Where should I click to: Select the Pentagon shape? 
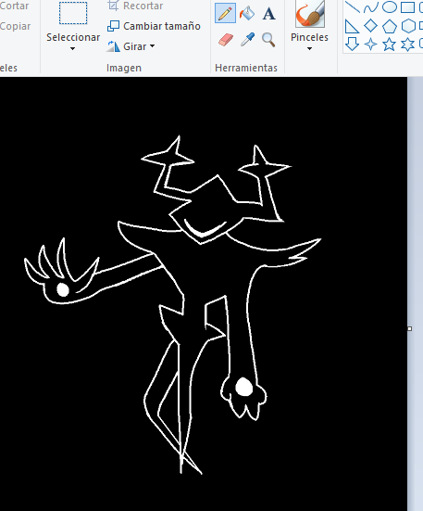point(389,26)
